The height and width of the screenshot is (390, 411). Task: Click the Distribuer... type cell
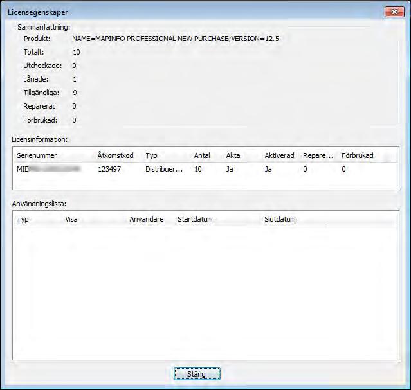pyautogui.click(x=164, y=169)
